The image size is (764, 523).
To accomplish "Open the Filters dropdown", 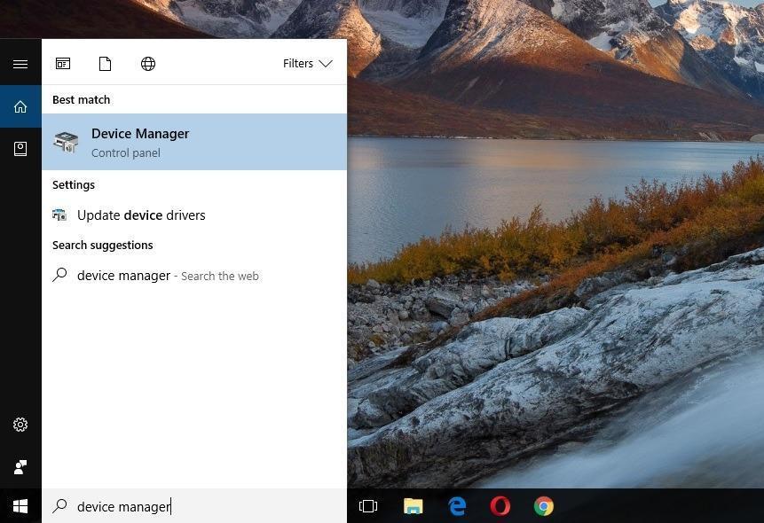I will click(x=307, y=64).
